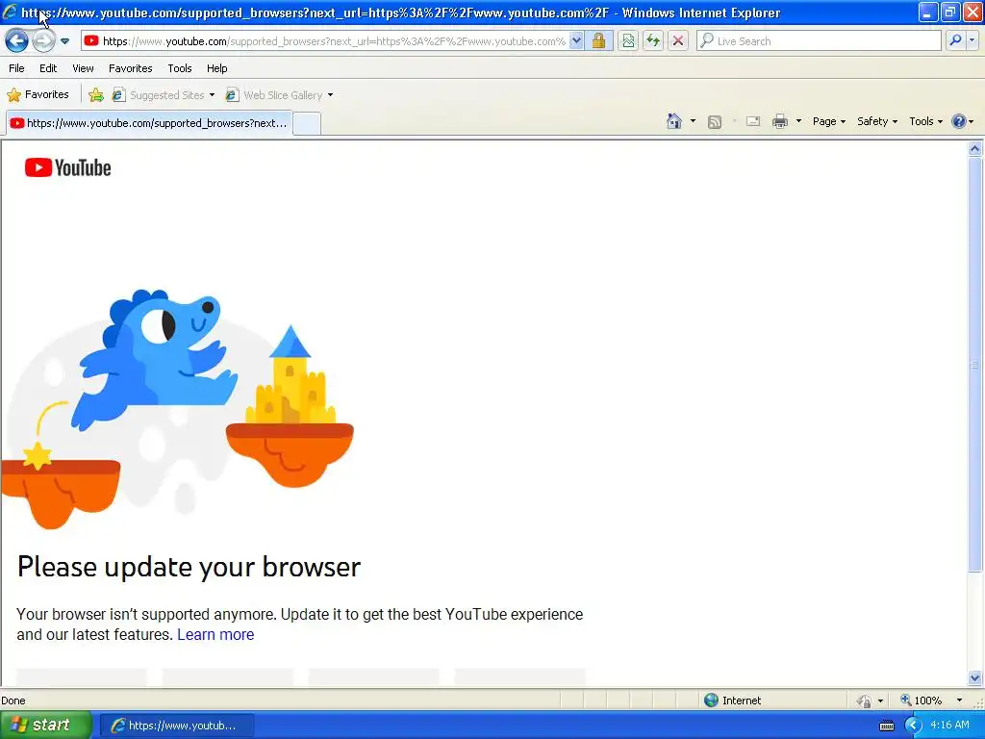Open the recent pages dropdown next to Forward
The height and width of the screenshot is (739, 985).
(x=64, y=41)
